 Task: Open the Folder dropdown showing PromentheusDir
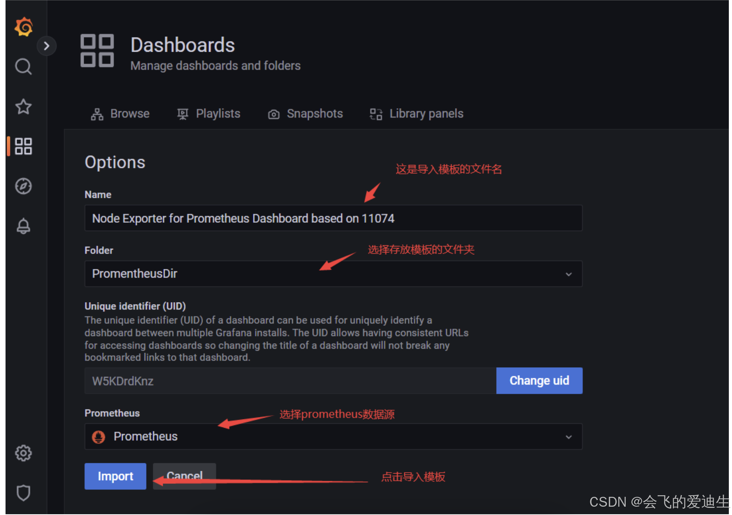pos(333,274)
